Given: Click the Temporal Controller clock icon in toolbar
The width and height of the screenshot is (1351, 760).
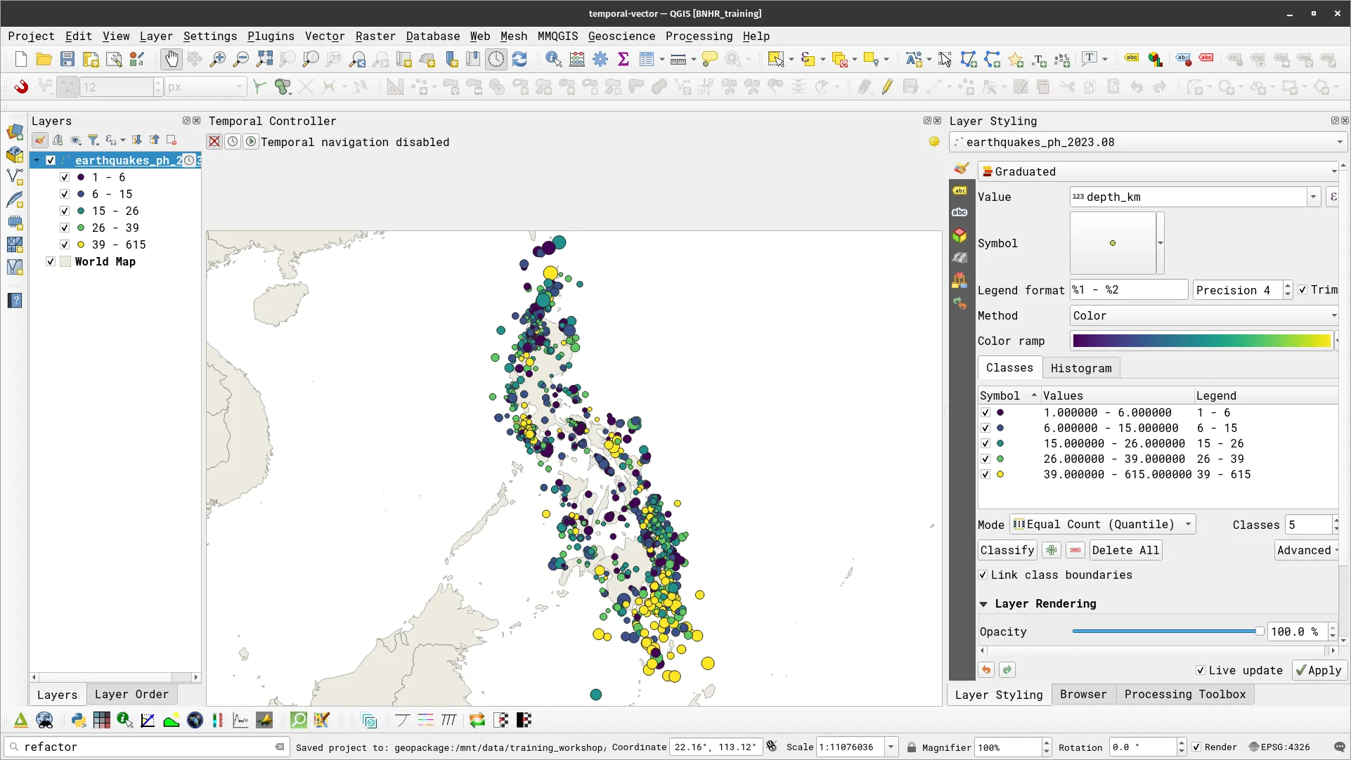Looking at the screenshot, I should click(x=496, y=59).
